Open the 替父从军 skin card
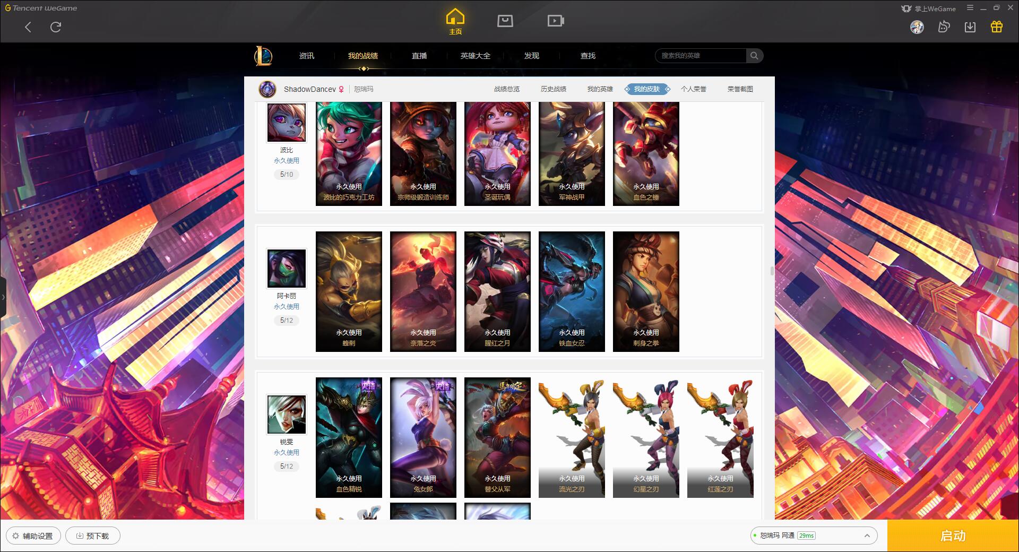This screenshot has height=552, width=1019. pyautogui.click(x=497, y=437)
